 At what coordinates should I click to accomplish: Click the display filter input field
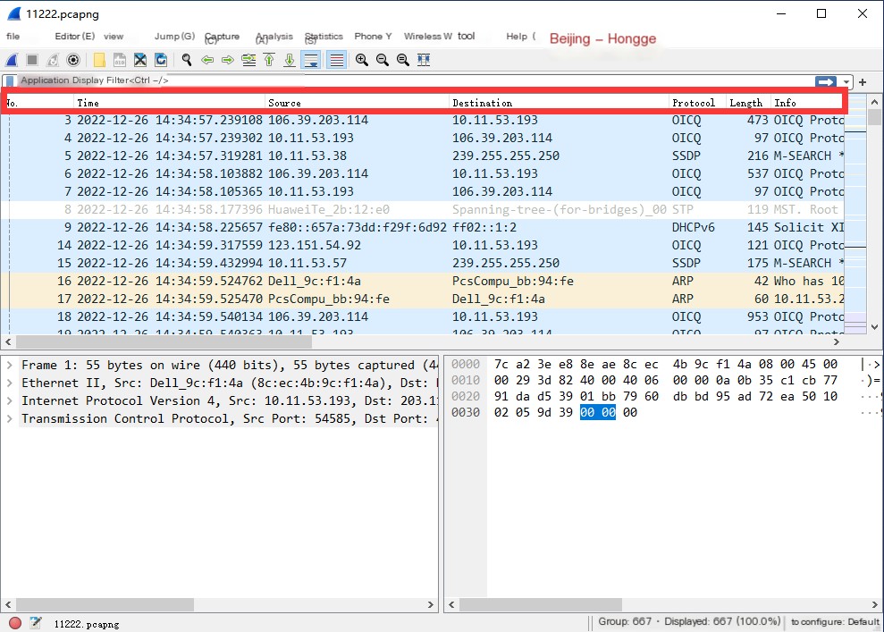point(415,80)
